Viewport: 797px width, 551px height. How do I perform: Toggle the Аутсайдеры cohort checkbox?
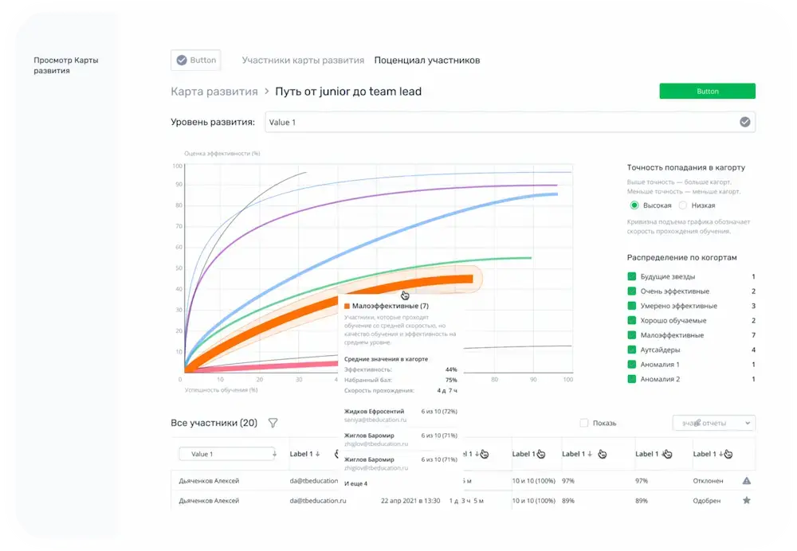pos(632,350)
